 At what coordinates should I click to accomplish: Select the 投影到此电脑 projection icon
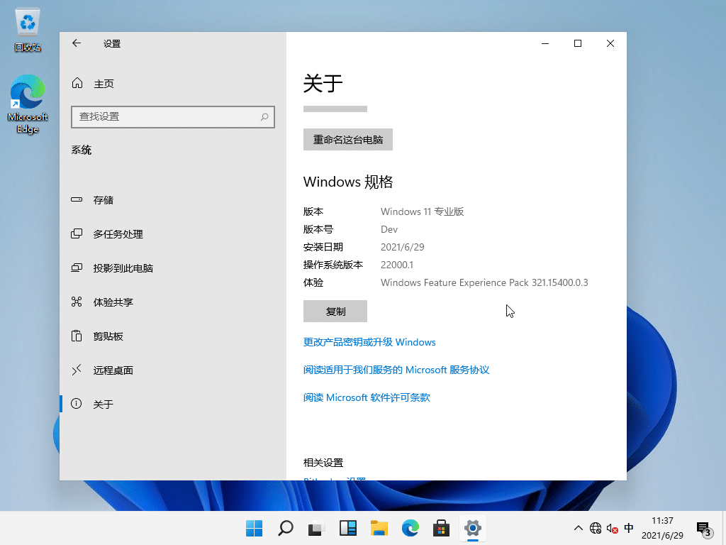pyautogui.click(x=77, y=268)
